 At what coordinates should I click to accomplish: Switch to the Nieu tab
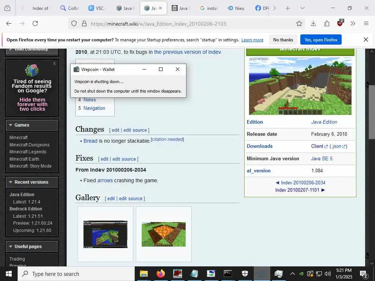click(236, 8)
